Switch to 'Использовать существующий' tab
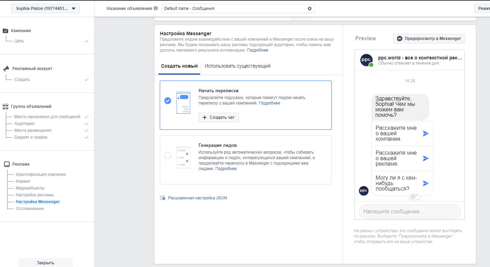Image resolution: width=490 pixels, height=267 pixels. click(x=237, y=66)
